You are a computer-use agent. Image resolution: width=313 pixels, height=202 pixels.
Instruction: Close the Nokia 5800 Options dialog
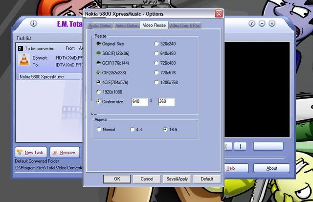pyautogui.click(x=219, y=14)
